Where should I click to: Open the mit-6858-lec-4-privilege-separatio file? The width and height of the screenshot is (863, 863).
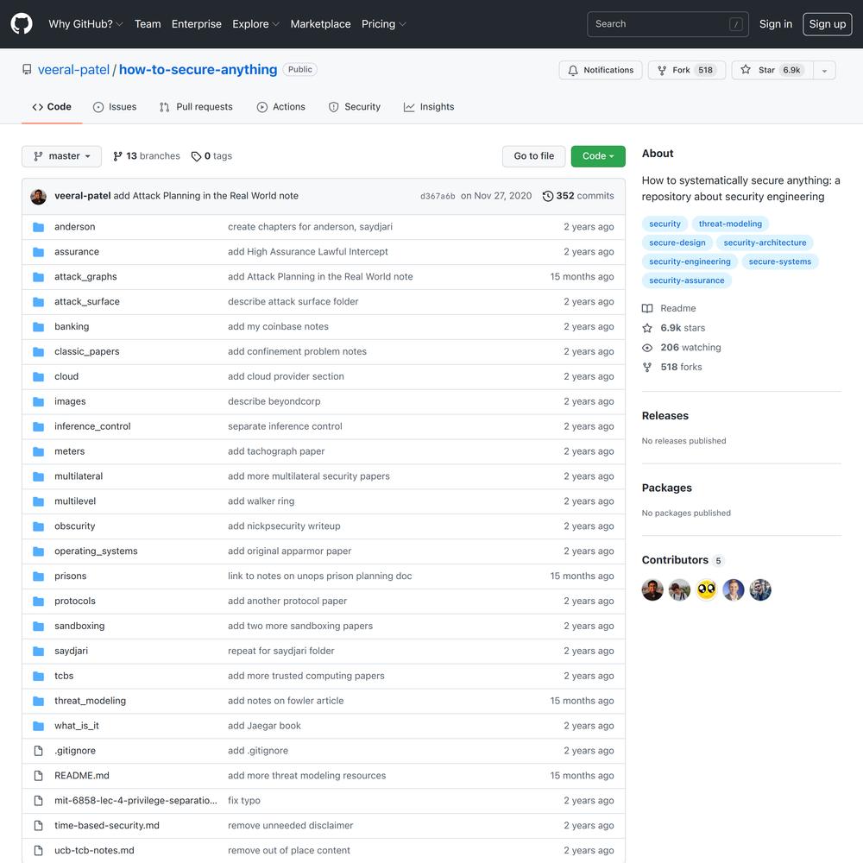(x=135, y=801)
